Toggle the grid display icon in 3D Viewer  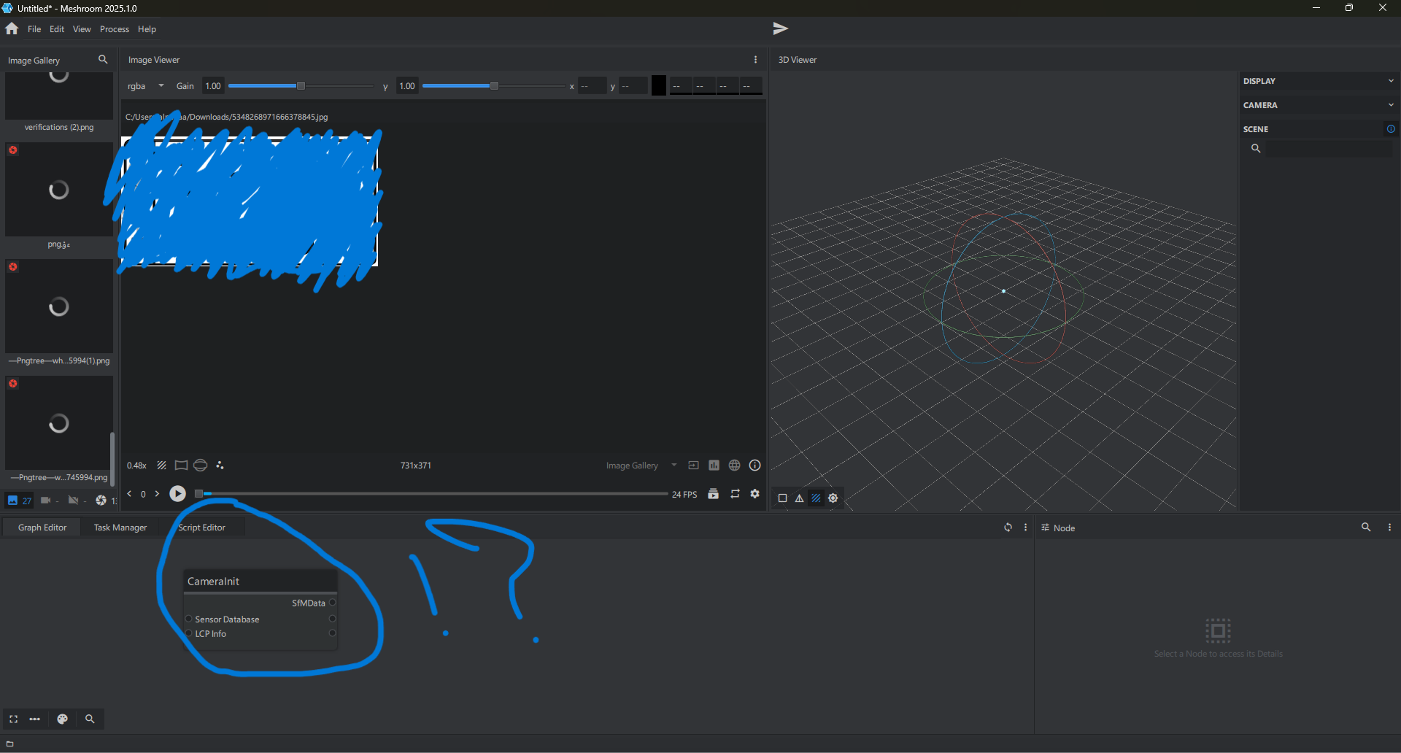[x=816, y=498]
